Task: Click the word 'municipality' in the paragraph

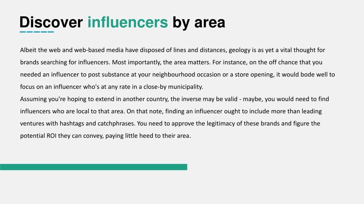Action: [x=185, y=87]
